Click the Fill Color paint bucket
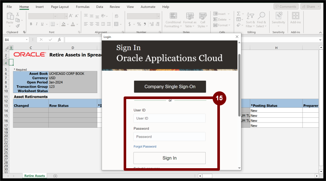This screenshot has width=326, height=181. pyautogui.click(x=63, y=24)
